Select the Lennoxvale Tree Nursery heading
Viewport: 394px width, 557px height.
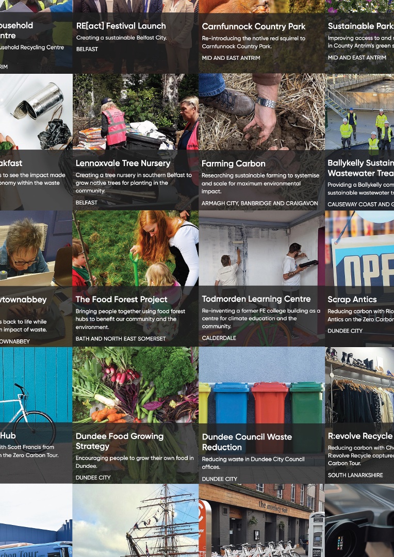pos(123,163)
